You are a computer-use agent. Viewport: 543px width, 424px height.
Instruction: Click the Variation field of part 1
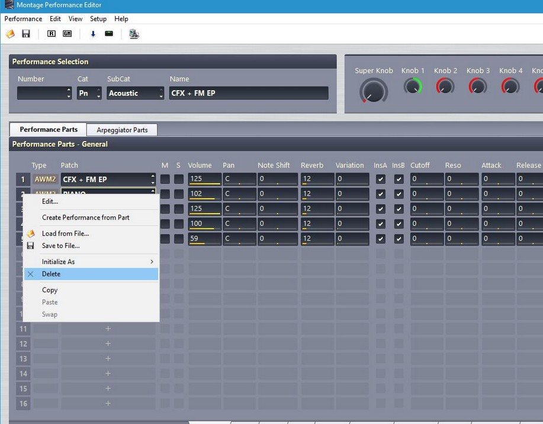click(x=352, y=179)
